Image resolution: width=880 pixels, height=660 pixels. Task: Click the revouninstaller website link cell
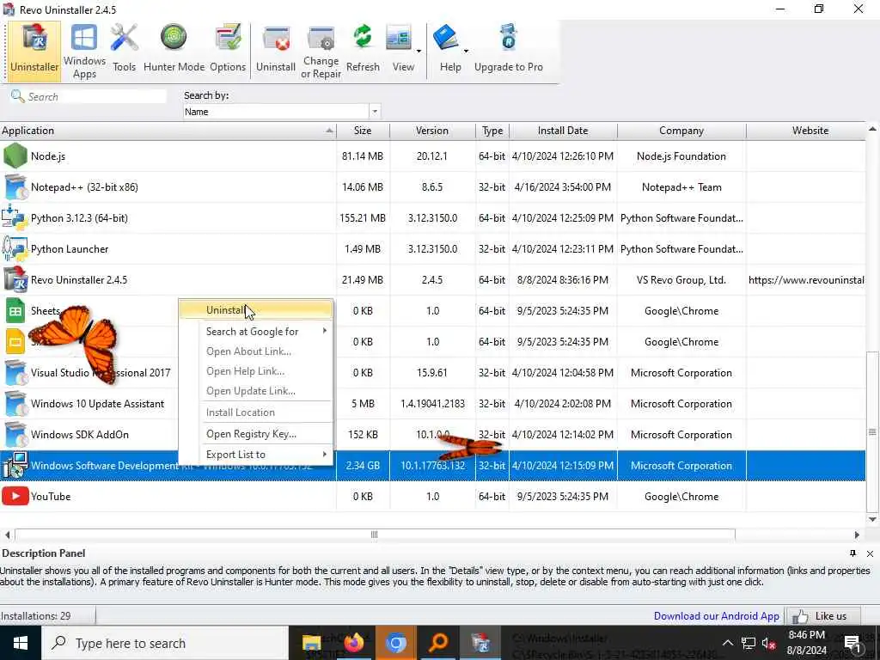click(806, 279)
